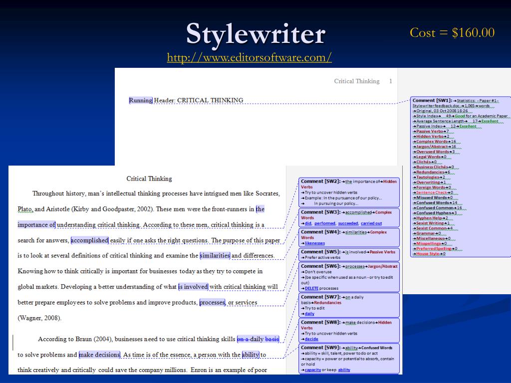511x383 pixels.
Task: Click the 'Sexist Writing 1' statistic line
Action: (x=431, y=223)
